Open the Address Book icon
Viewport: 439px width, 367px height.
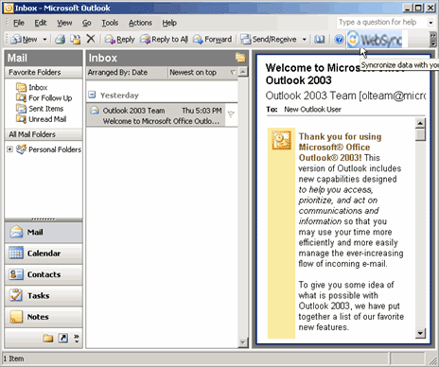pos(319,40)
